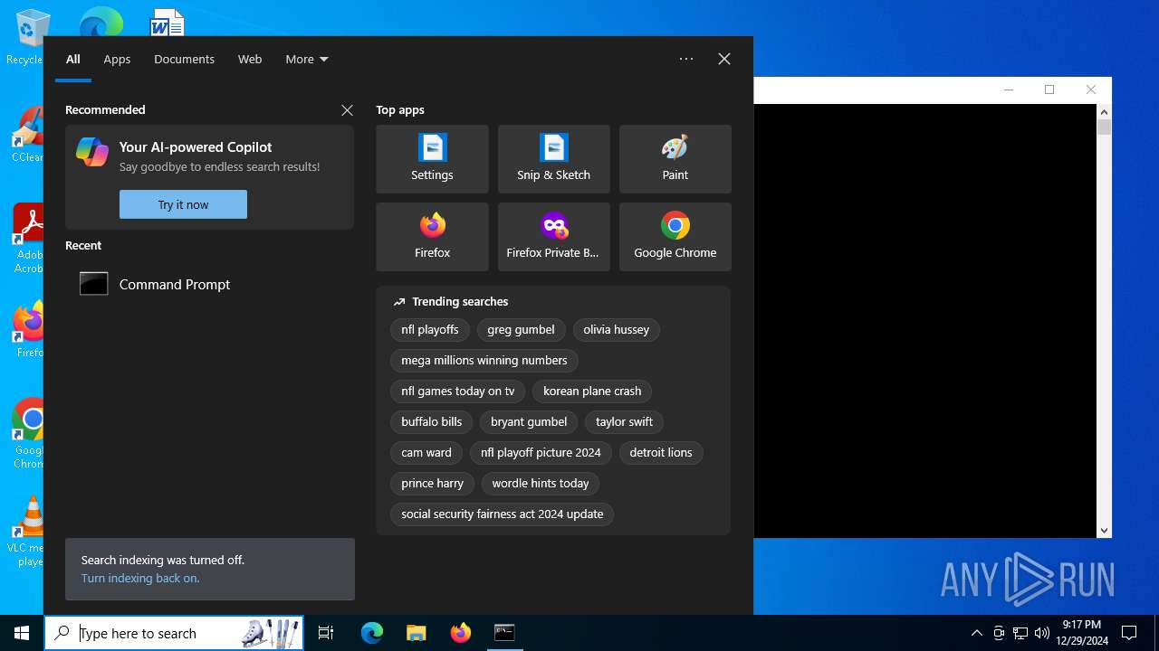The width and height of the screenshot is (1159, 651).
Task: Search trending 'nfl playoff picture 2024'
Action: coord(541,453)
